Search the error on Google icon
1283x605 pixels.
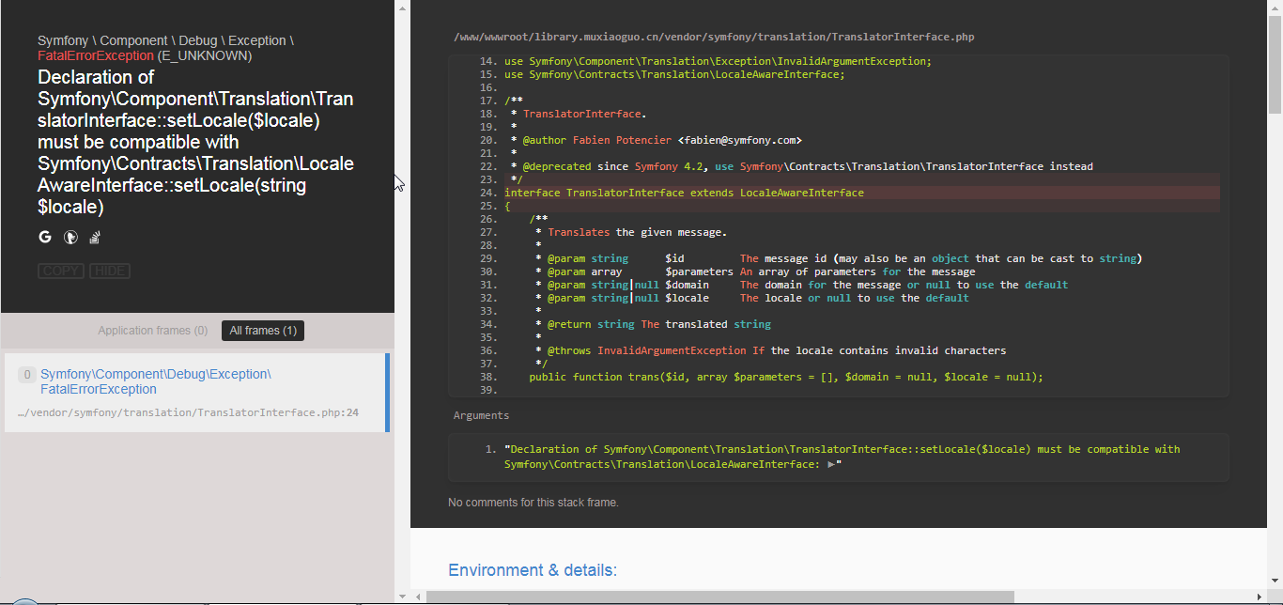click(x=45, y=238)
